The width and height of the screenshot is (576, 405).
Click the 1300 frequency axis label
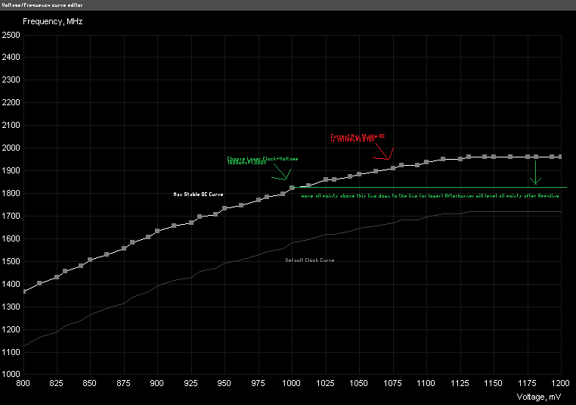tap(11, 307)
